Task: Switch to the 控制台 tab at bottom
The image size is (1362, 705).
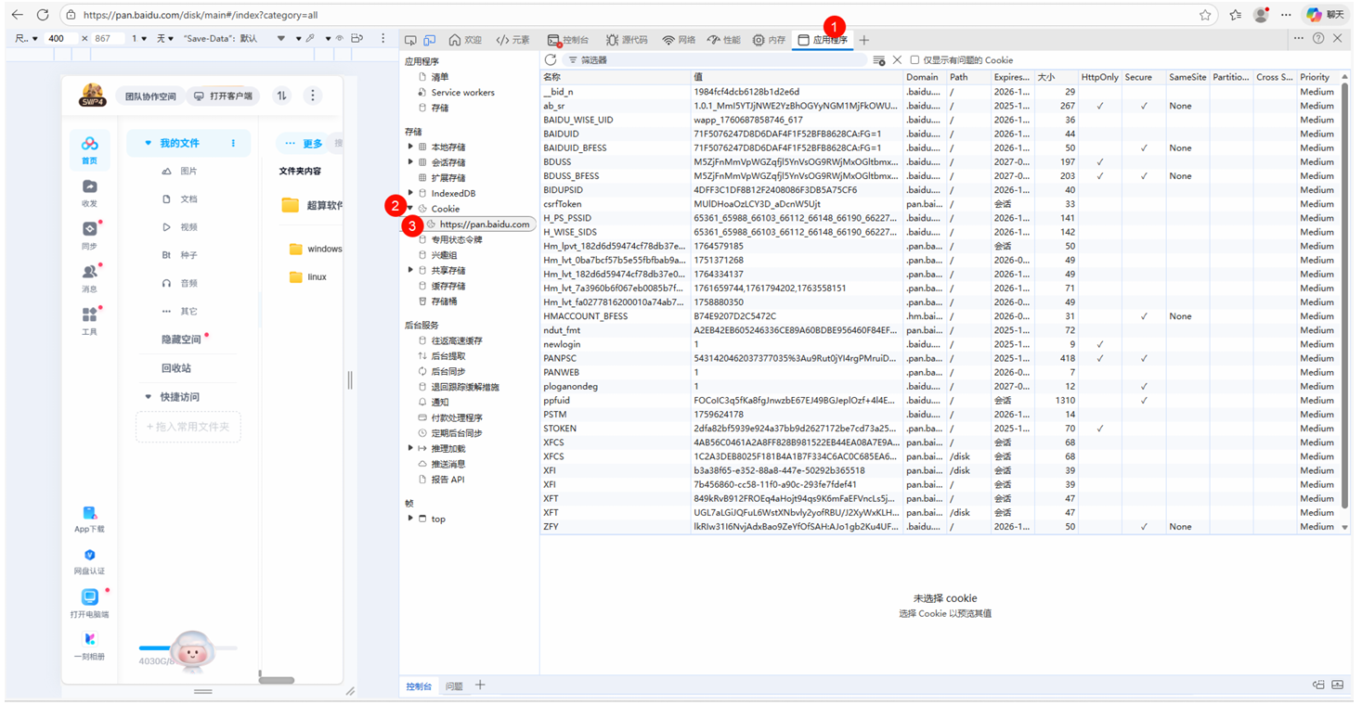Action: (418, 686)
